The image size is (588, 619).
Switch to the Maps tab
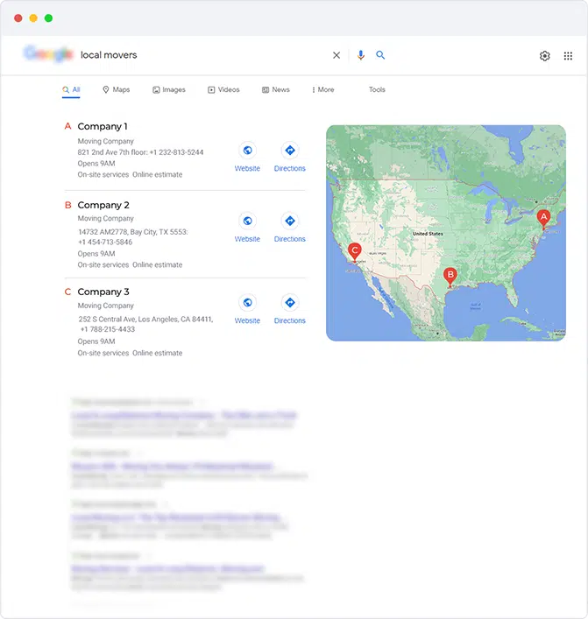coord(116,90)
